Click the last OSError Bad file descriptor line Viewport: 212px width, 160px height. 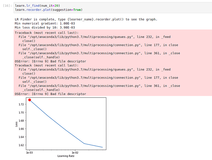pyautogui.click(x=50, y=94)
